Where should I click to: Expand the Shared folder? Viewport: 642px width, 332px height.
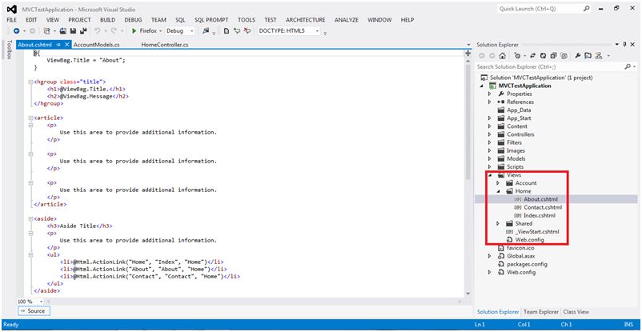point(498,223)
